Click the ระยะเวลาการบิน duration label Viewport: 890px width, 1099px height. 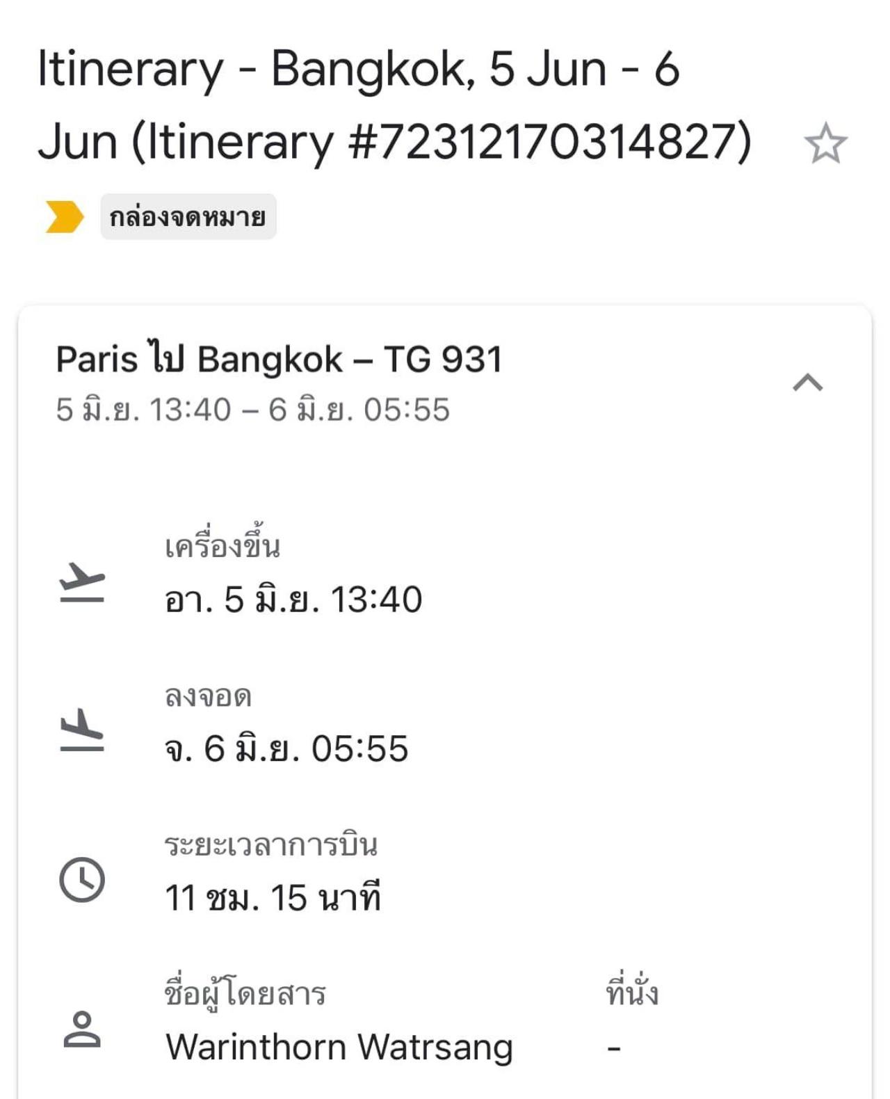270,845
